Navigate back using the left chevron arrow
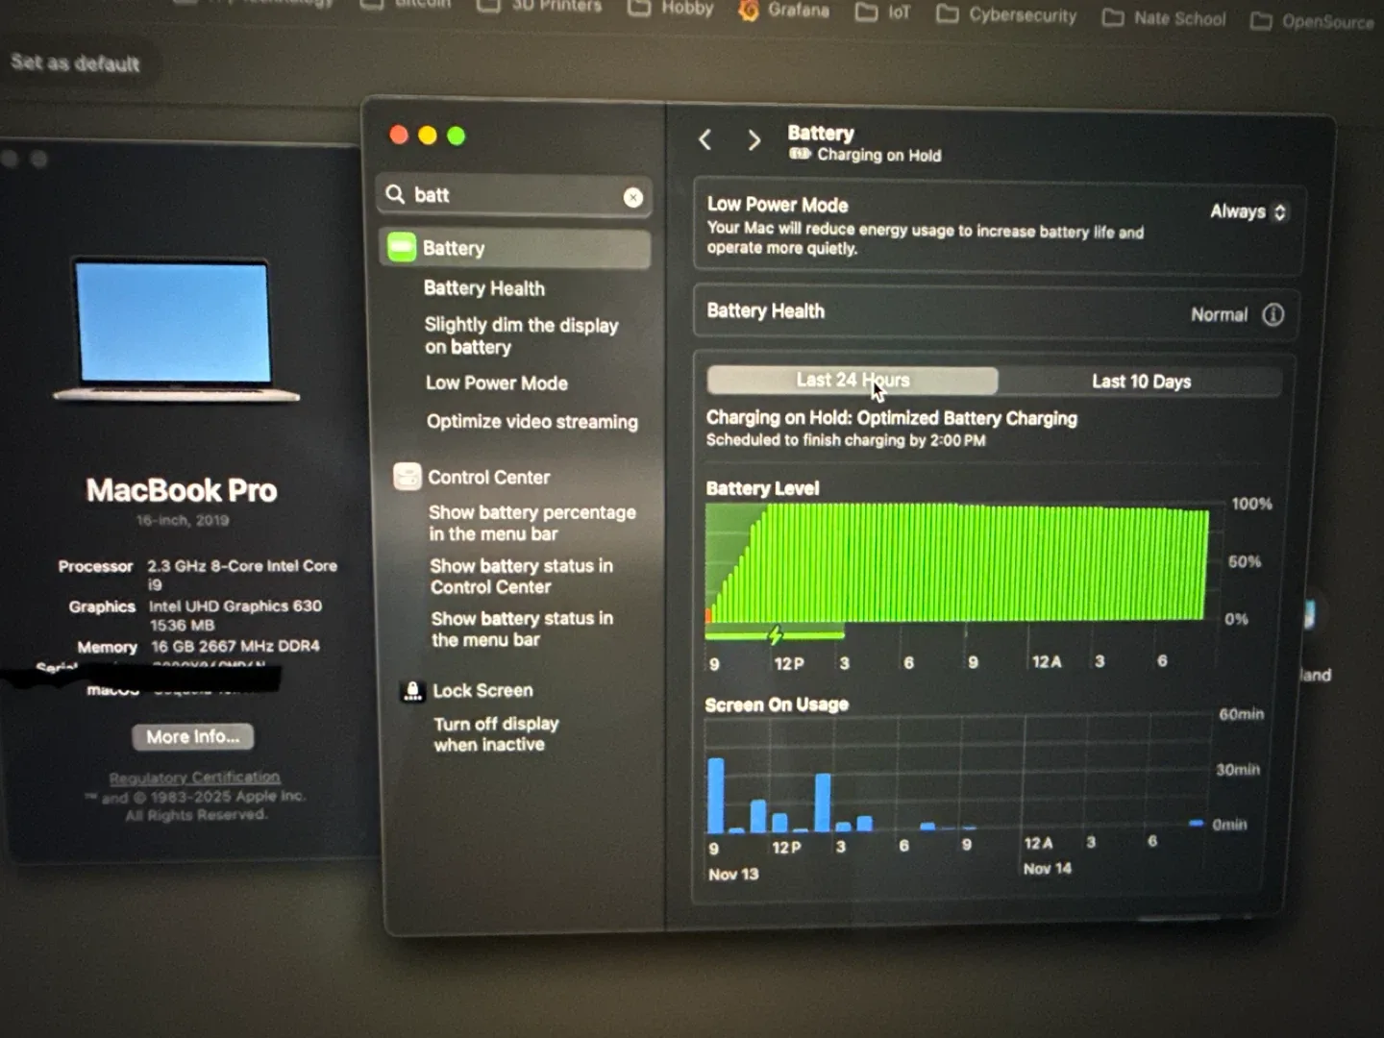1384x1038 pixels. click(x=704, y=139)
